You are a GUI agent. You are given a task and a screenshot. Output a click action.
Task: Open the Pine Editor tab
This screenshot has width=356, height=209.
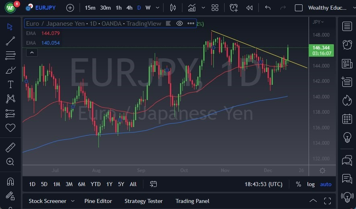coord(98,201)
